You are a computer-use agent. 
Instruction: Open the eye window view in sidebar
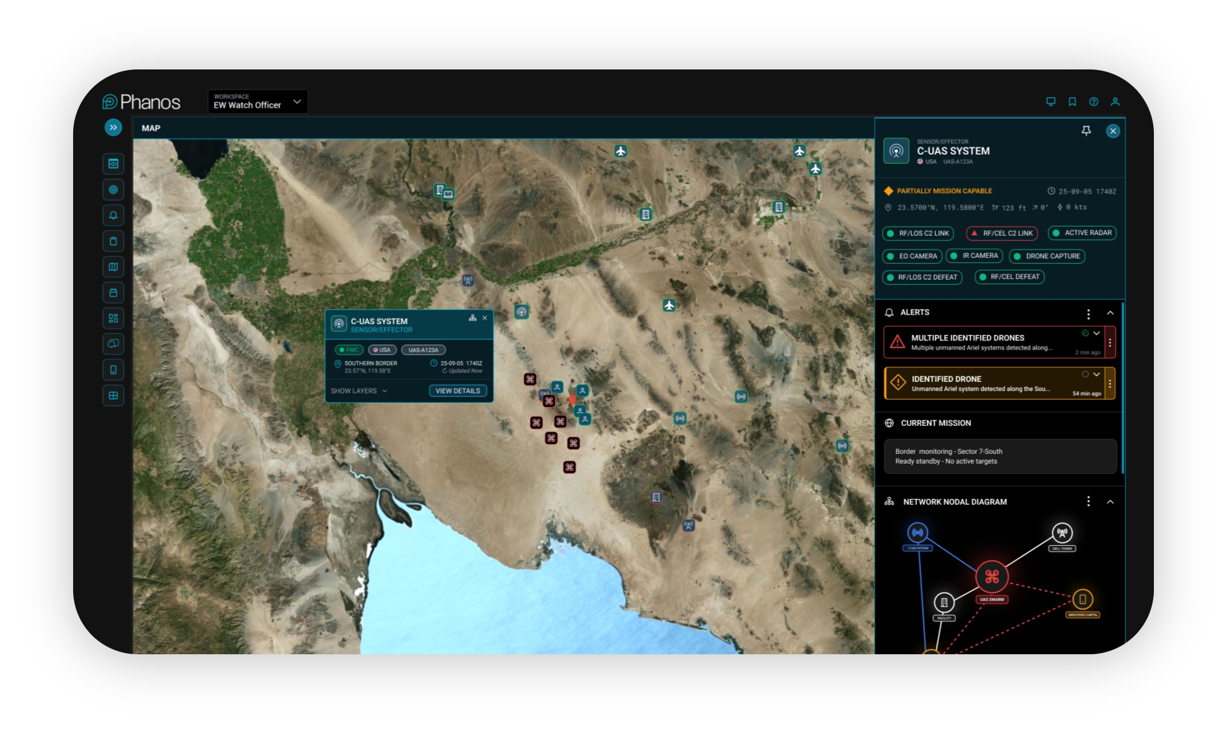113,164
